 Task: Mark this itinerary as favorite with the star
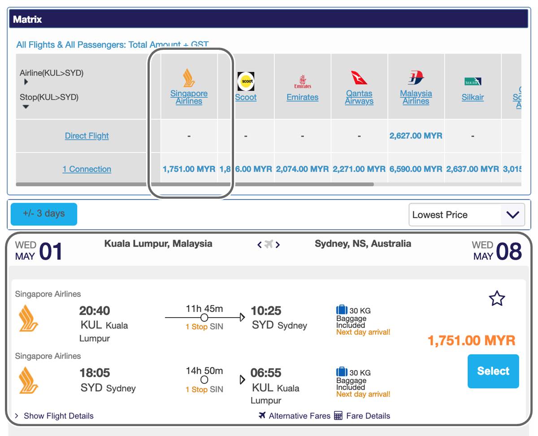[497, 298]
